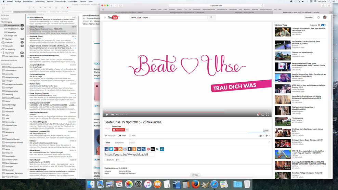Viewport: 338px width, 190px height.
Task: Play the Beate Uhse video
Action: click(107, 114)
